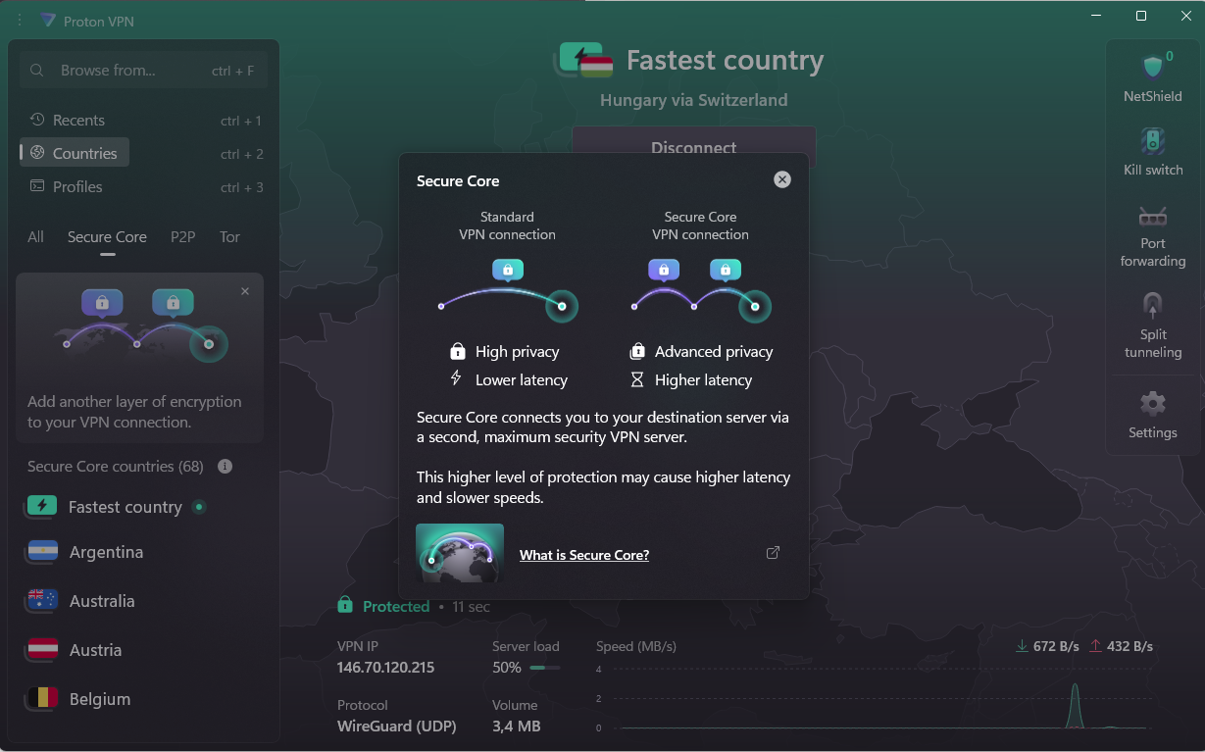
Task: Minimize the Proton VPN window
Action: pyautogui.click(x=1096, y=16)
